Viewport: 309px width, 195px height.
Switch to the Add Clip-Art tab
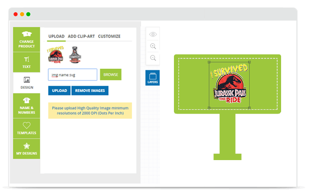[x=81, y=36]
